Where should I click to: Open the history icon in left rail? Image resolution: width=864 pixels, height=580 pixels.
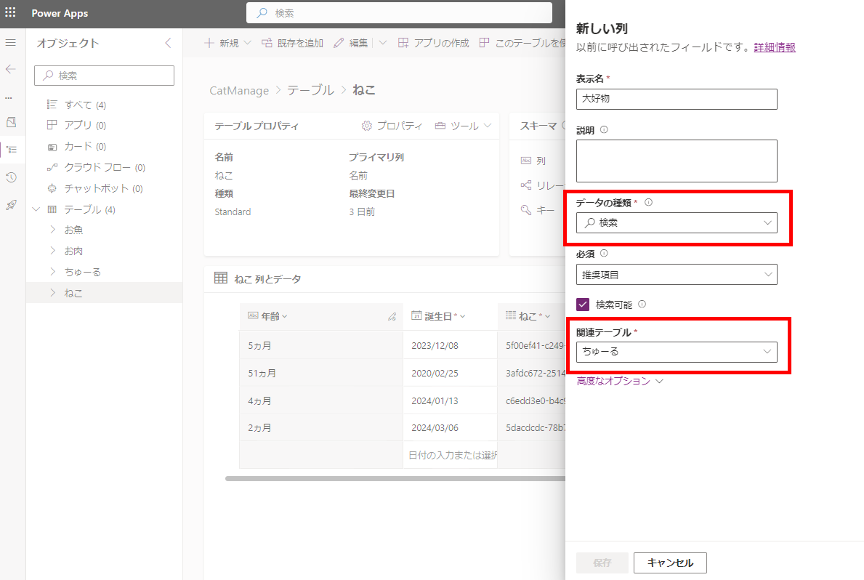point(11,177)
